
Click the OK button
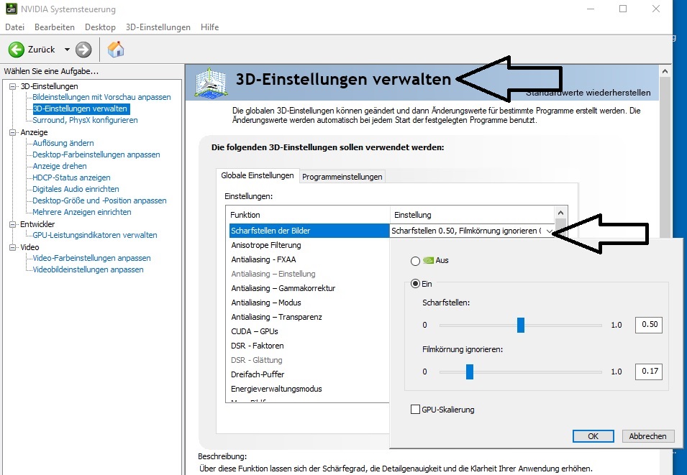(x=593, y=435)
